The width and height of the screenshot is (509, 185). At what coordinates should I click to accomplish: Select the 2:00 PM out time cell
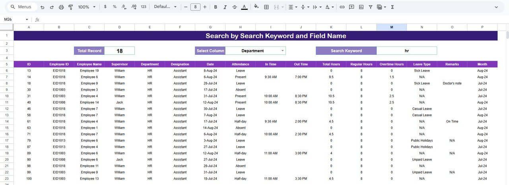coord(301,121)
